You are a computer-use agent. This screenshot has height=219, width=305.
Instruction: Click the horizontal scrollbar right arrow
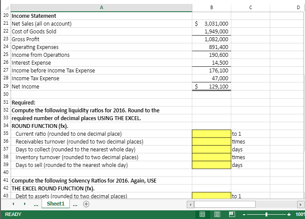pyautogui.click(x=301, y=204)
